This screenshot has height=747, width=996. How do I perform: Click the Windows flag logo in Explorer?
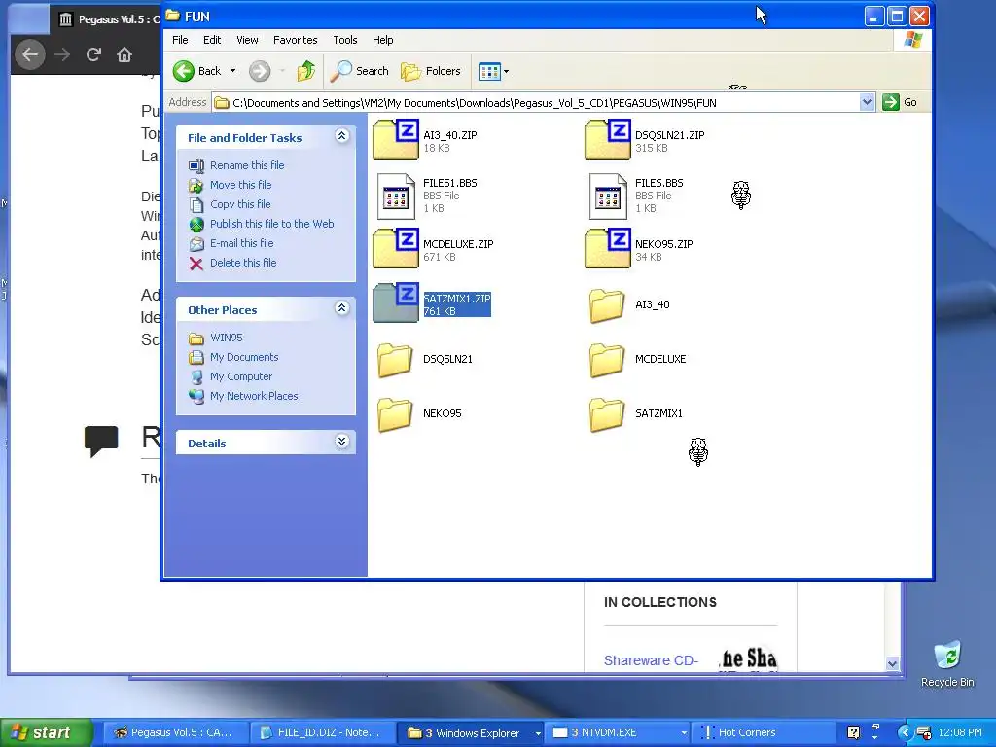coord(912,40)
